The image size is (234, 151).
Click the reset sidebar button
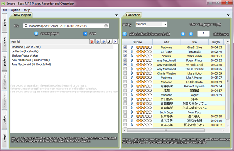pos(4,22)
